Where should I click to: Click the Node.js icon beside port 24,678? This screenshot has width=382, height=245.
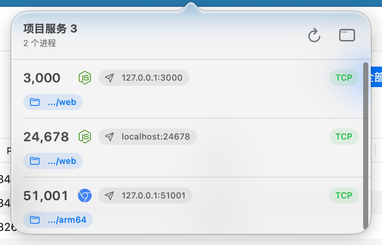pos(85,137)
